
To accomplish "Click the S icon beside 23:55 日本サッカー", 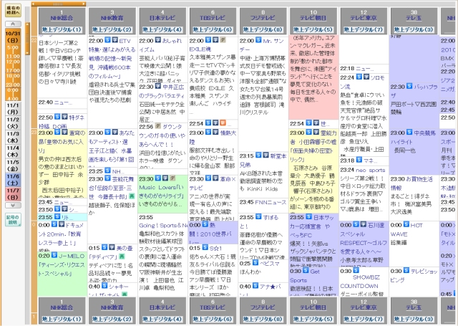I will pyautogui.click(x=308, y=216).
